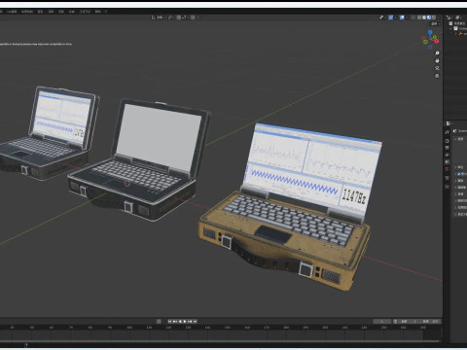This screenshot has height=350, width=467.
Task: Open the outliner filter dropdown
Action: [x=458, y=17]
